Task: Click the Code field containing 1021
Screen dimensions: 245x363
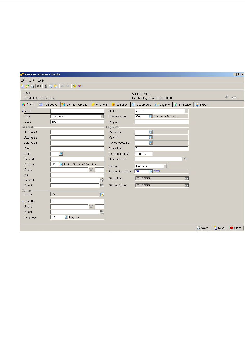Action: tap(77, 122)
